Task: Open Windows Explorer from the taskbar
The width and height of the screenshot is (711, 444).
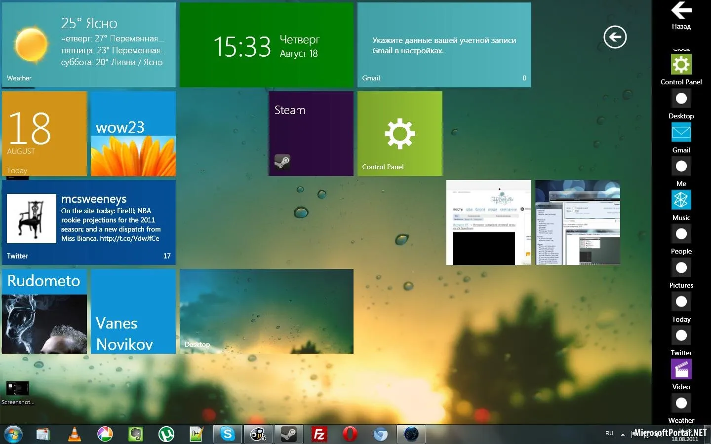Action: tap(43, 434)
